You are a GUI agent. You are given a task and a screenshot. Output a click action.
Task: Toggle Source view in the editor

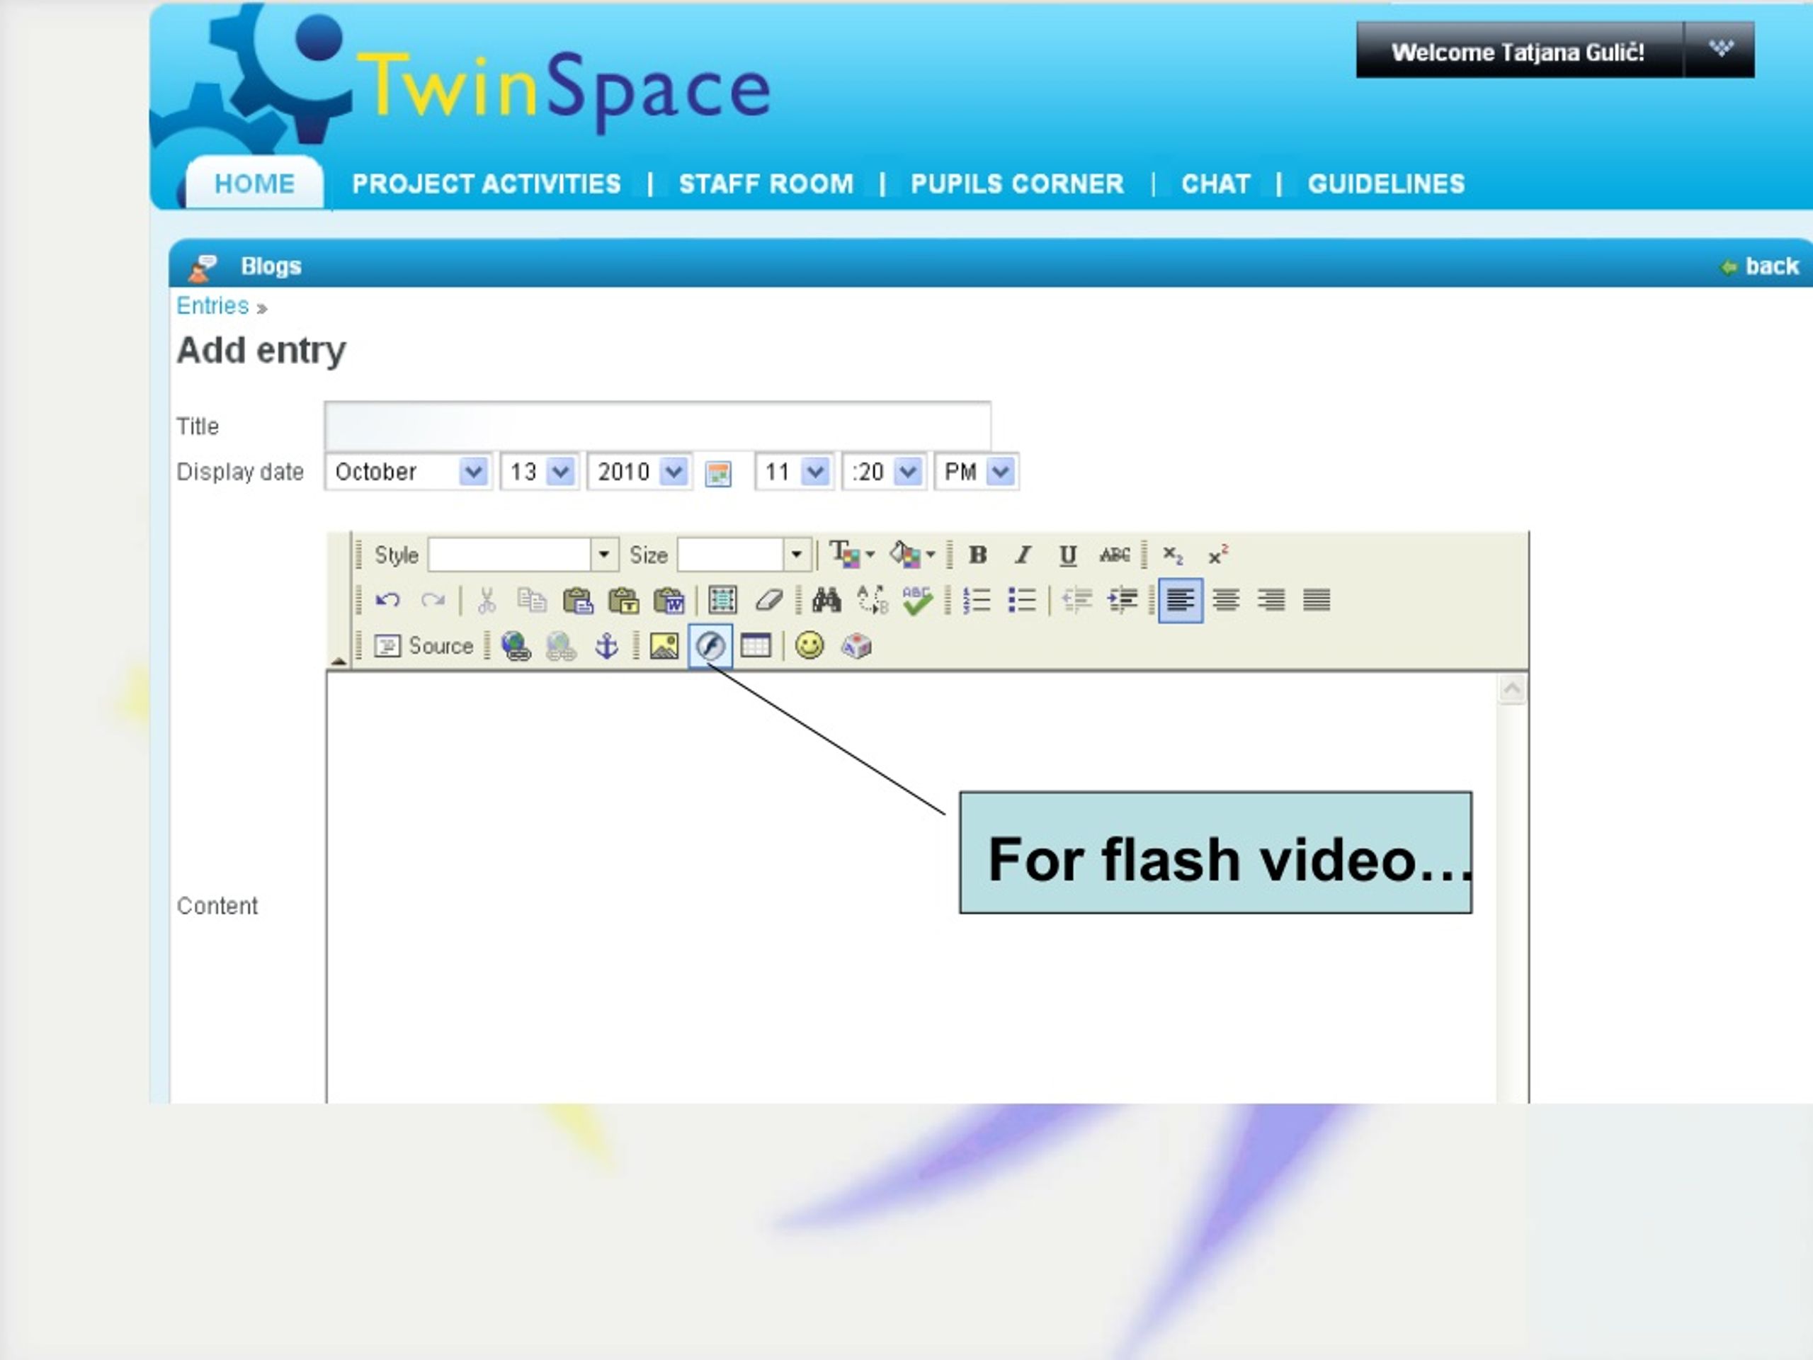[x=424, y=646]
